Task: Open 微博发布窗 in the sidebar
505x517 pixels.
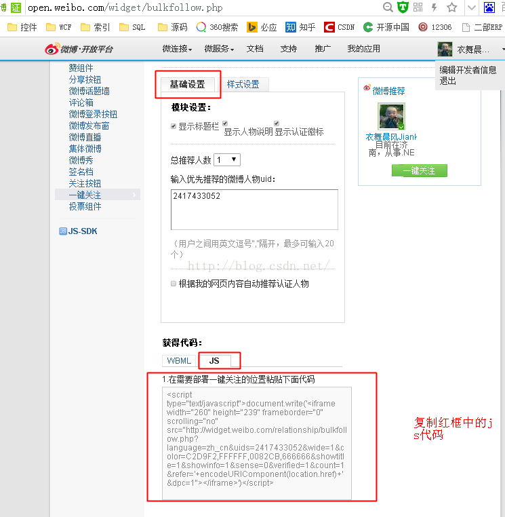Action: [x=89, y=126]
